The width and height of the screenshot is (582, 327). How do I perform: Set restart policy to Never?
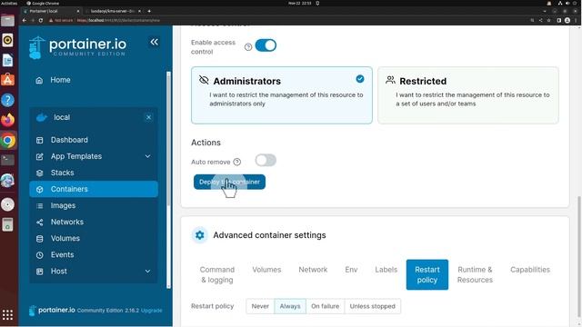pyautogui.click(x=260, y=306)
